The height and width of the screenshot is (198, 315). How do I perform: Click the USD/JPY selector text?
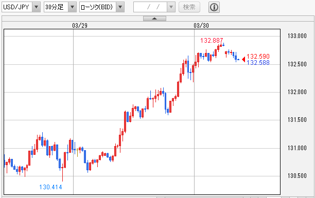(x=16, y=7)
